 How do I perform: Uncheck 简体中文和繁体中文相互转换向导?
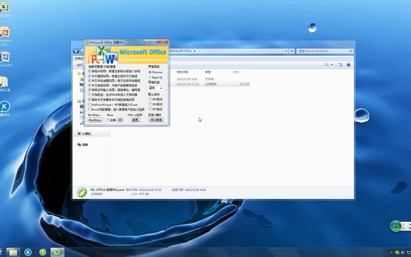90,100
